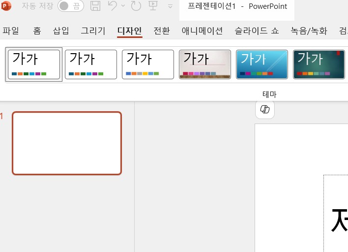Open the Undo history dropdown arrow
This screenshot has width=348, height=252.
[x=123, y=6]
